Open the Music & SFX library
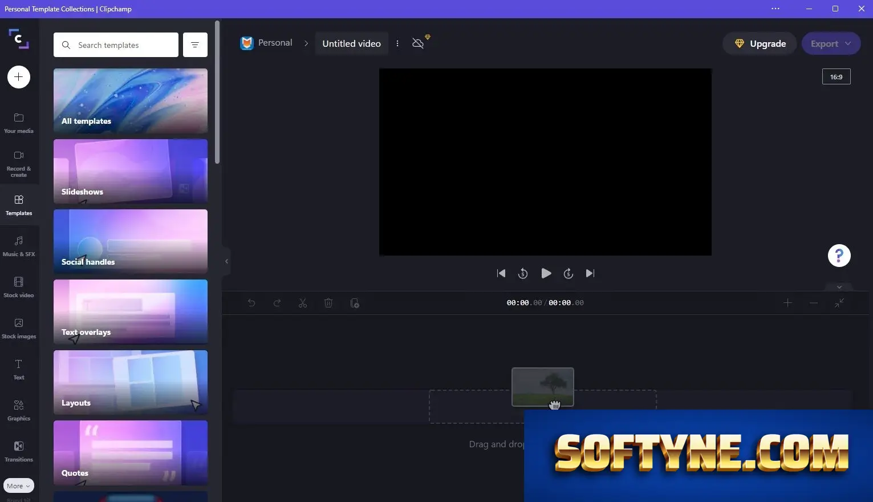Image resolution: width=873 pixels, height=502 pixels. (x=19, y=246)
